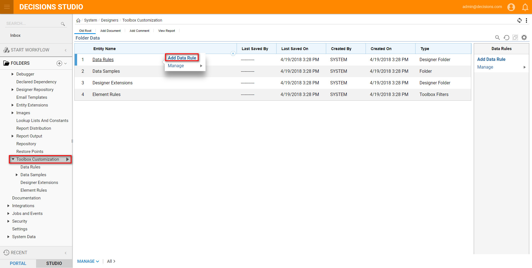The height and width of the screenshot is (268, 532).
Task: Refresh the Folder Data report
Action: [506, 38]
